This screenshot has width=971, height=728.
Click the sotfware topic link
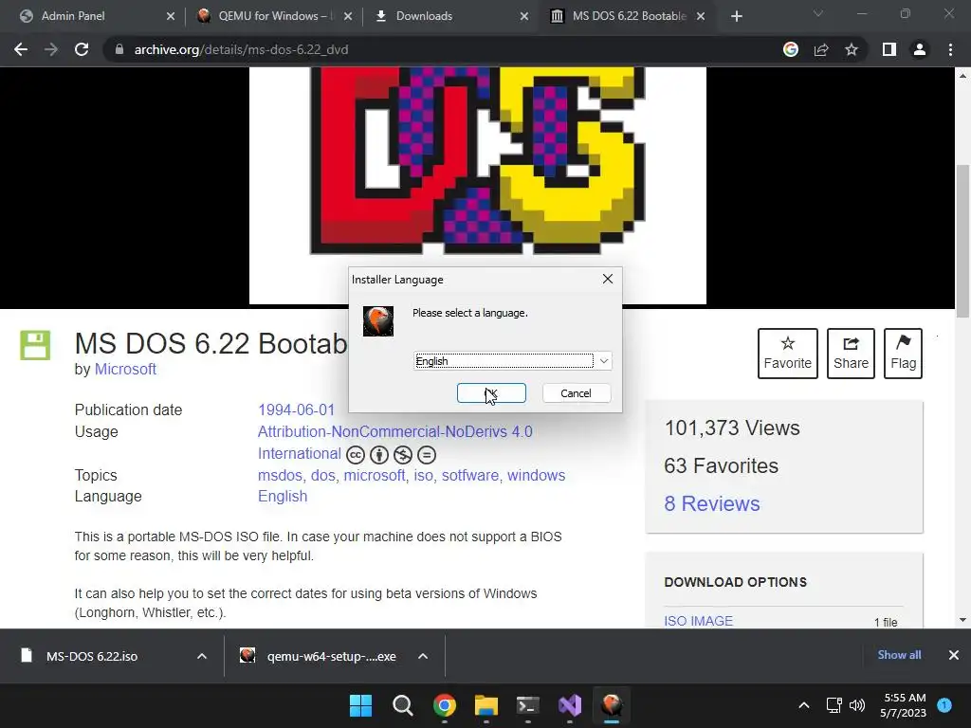click(470, 476)
